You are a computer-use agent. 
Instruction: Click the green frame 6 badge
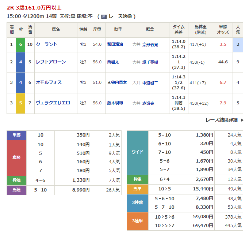tap(20, 44)
